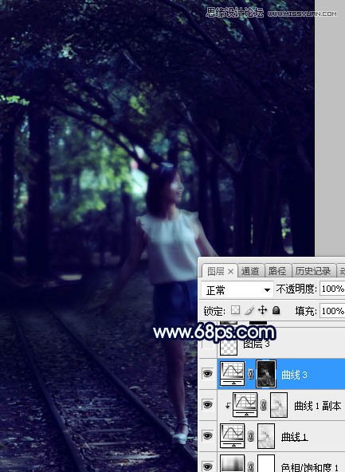Image resolution: width=345 pixels, height=472 pixels.
Task: Select the 色相/饱和度 1 white mask thumbnail
Action: pyautogui.click(x=266, y=463)
